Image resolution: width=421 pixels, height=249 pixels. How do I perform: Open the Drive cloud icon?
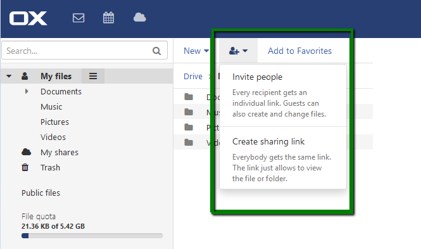click(140, 18)
